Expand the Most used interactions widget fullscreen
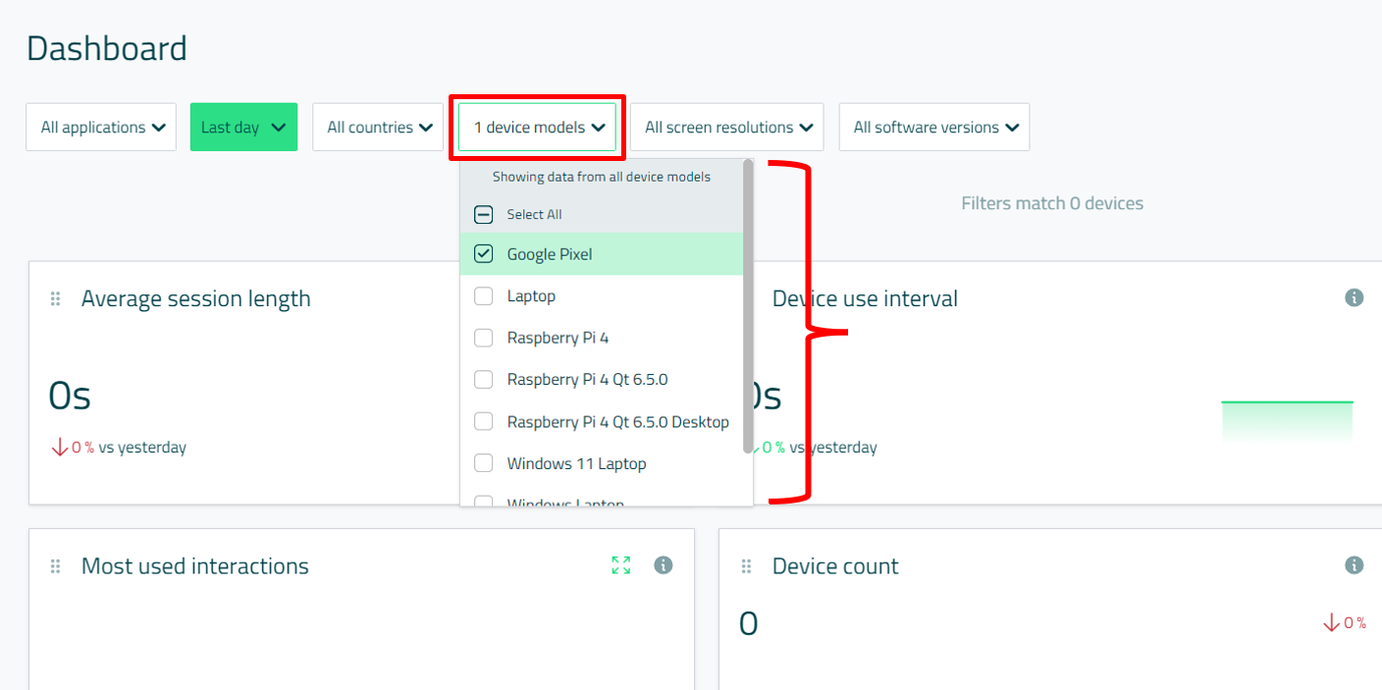The image size is (1382, 690). point(620,565)
